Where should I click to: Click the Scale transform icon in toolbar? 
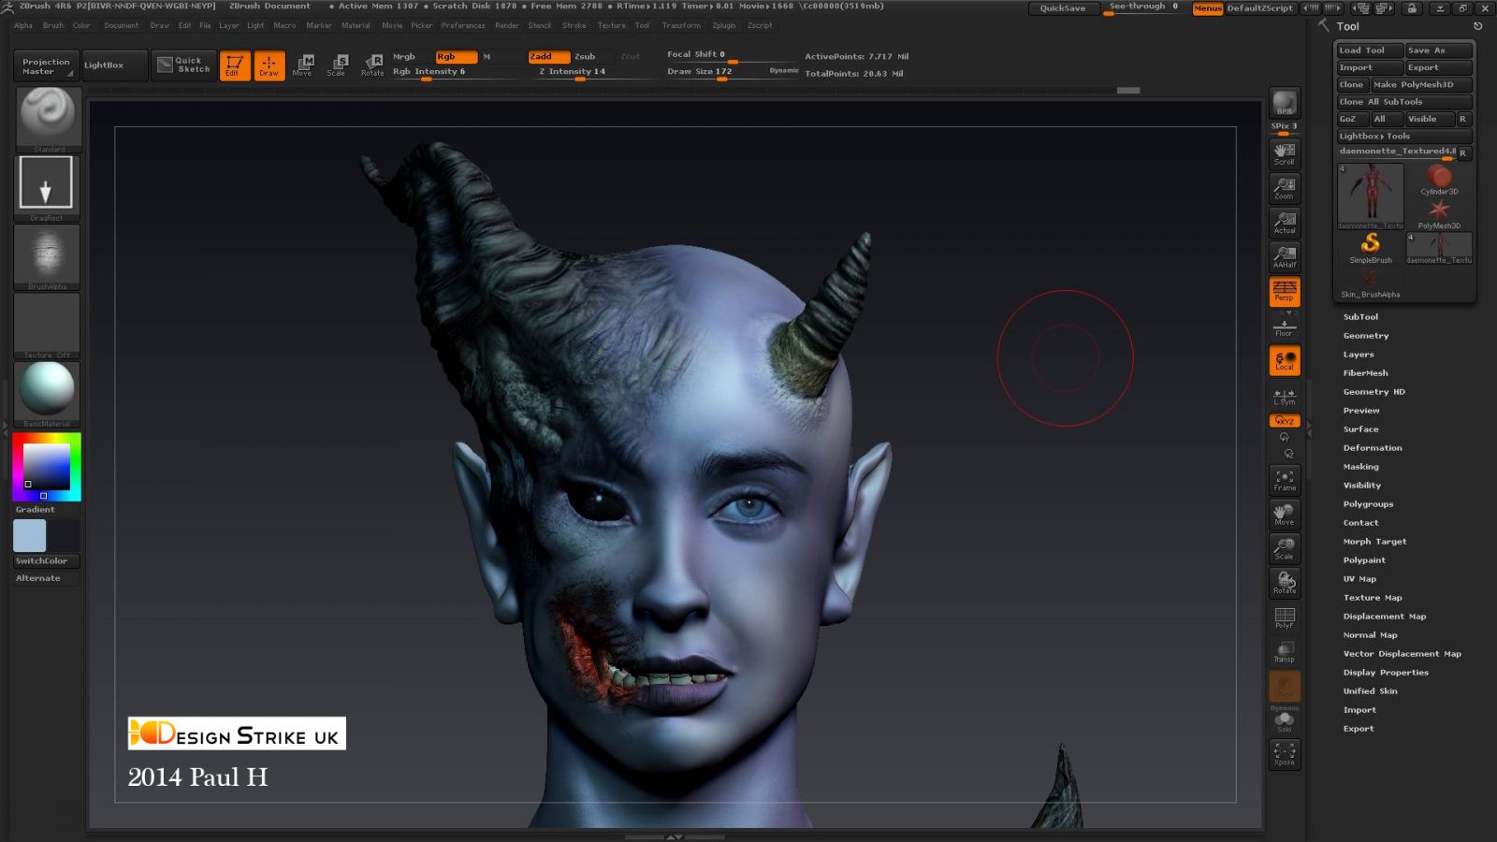pos(337,65)
